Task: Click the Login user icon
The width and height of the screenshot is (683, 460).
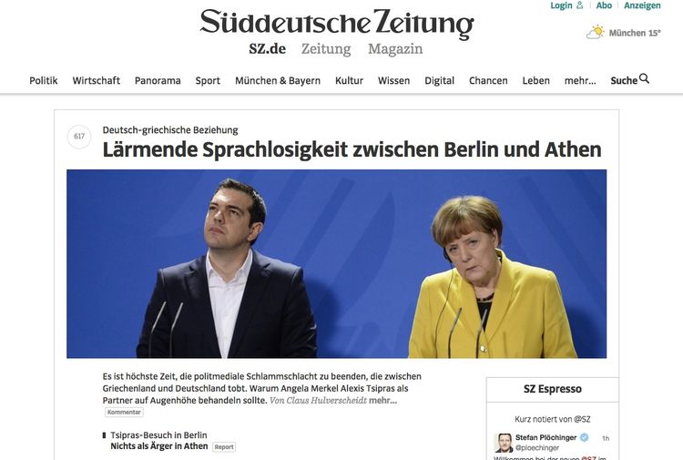Action: (x=579, y=5)
